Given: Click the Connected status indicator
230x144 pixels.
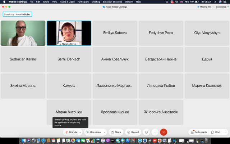Looking at the screenshot, I should (x=222, y=7).
